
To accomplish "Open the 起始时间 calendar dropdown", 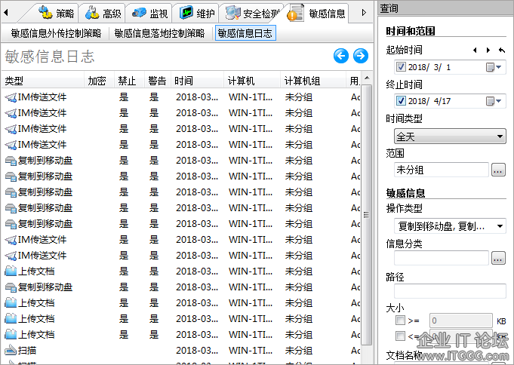I will 494,67.
